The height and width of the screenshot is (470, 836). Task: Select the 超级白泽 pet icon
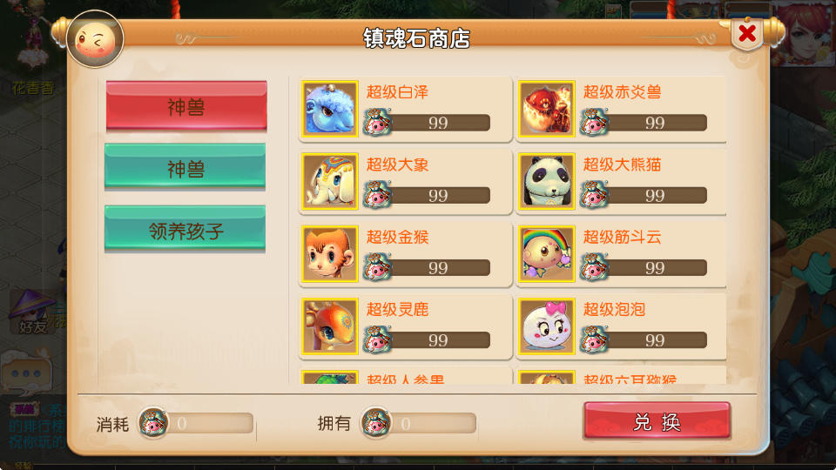point(329,109)
